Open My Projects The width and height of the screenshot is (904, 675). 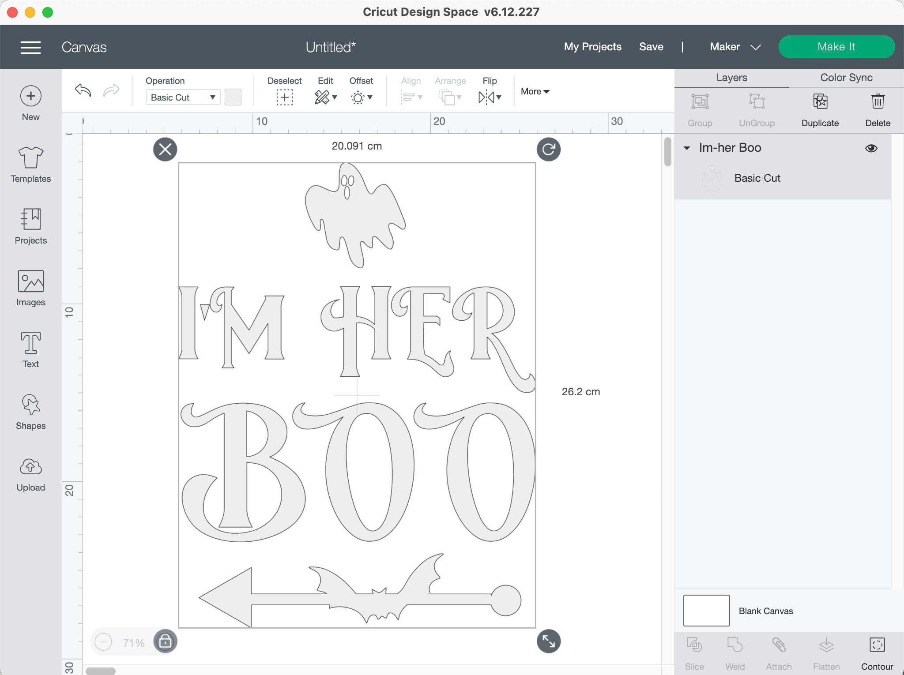(x=593, y=47)
